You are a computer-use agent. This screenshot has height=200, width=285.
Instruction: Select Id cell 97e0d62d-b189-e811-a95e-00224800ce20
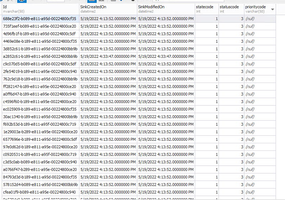(x=41, y=147)
